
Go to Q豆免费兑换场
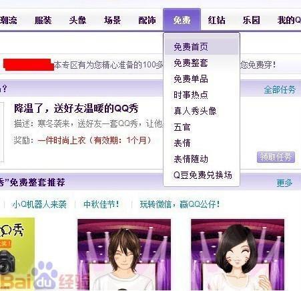click(x=202, y=175)
